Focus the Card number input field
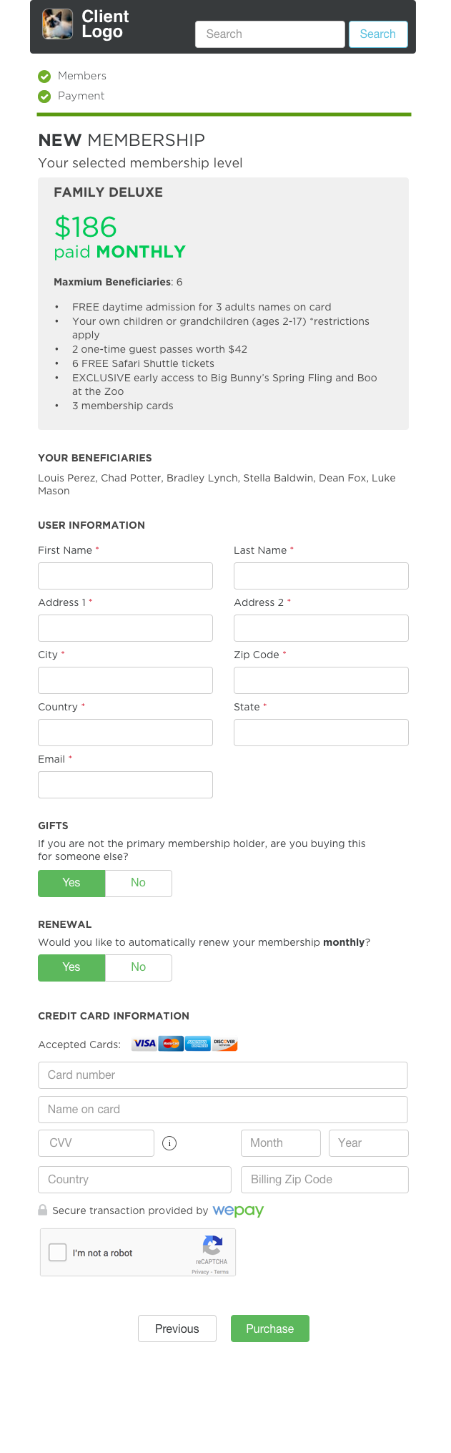This screenshot has width=451, height=1453. 223,1075
